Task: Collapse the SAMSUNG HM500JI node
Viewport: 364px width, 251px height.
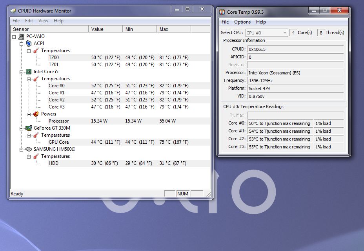Action: 21,150
